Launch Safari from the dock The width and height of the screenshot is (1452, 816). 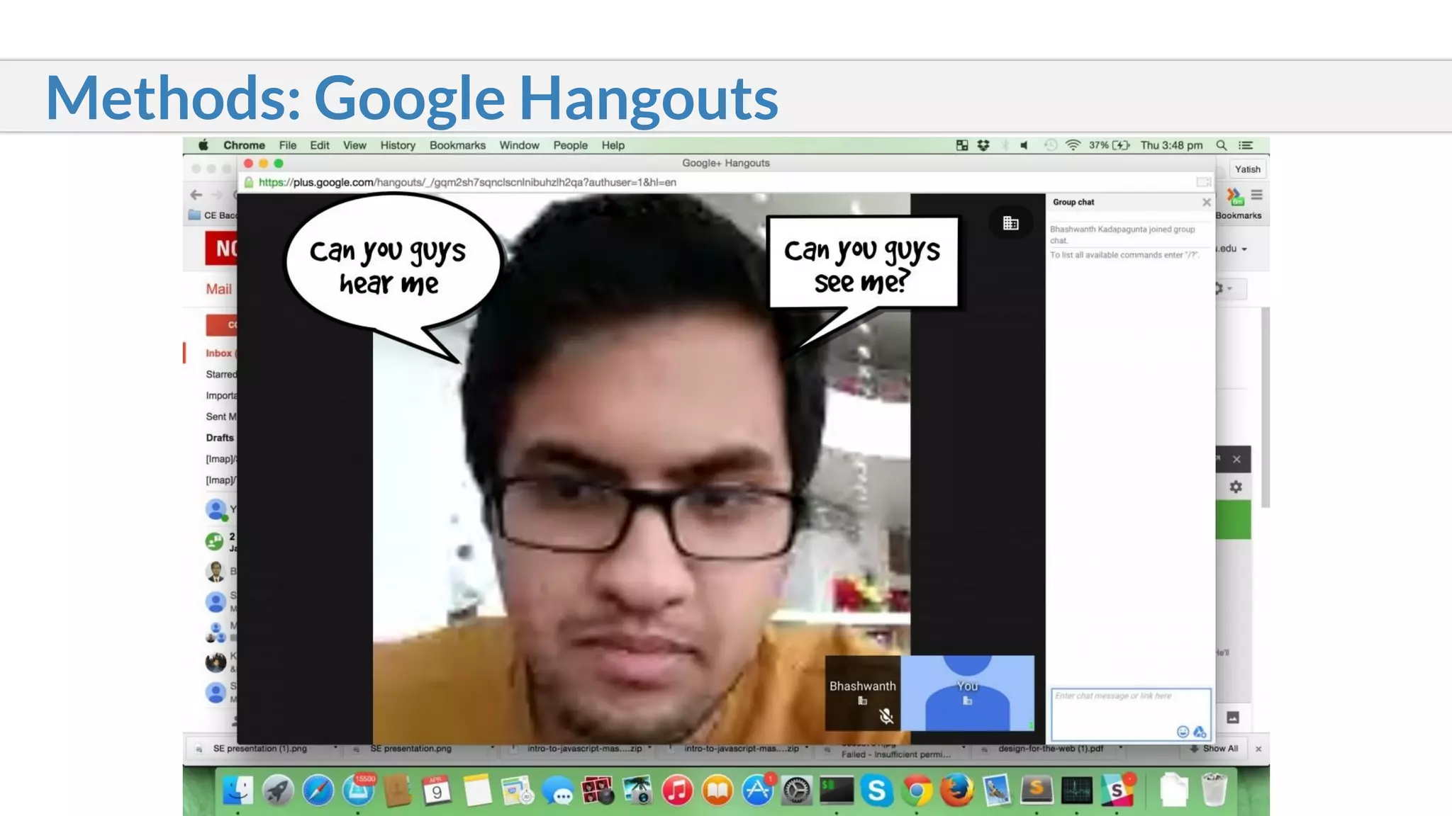[x=318, y=790]
